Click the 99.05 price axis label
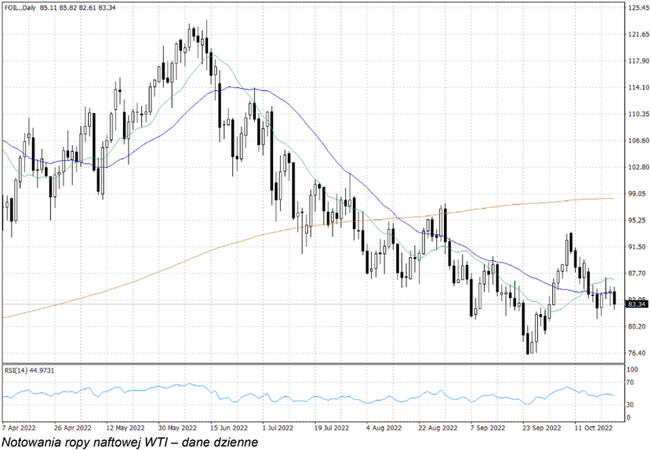Viewport: 651px width, 450px height. [636, 194]
